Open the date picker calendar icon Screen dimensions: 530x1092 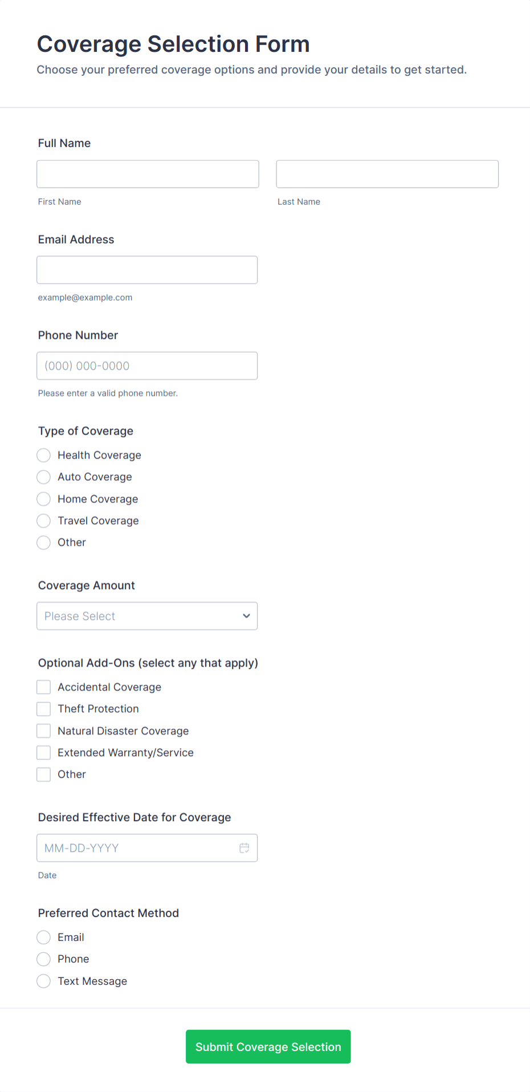click(x=244, y=848)
